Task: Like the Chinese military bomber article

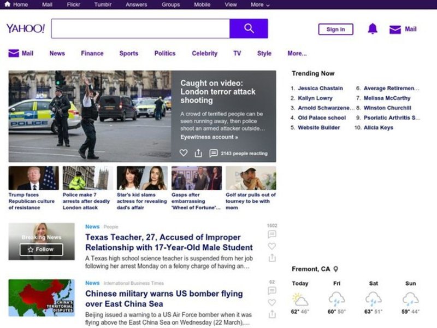Action: [x=271, y=302]
